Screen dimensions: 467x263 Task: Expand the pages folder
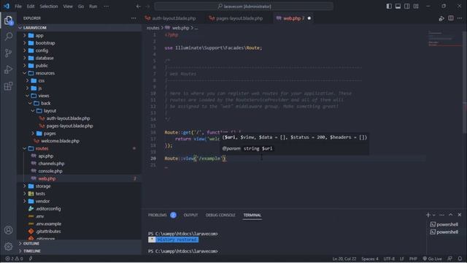click(80, 133)
